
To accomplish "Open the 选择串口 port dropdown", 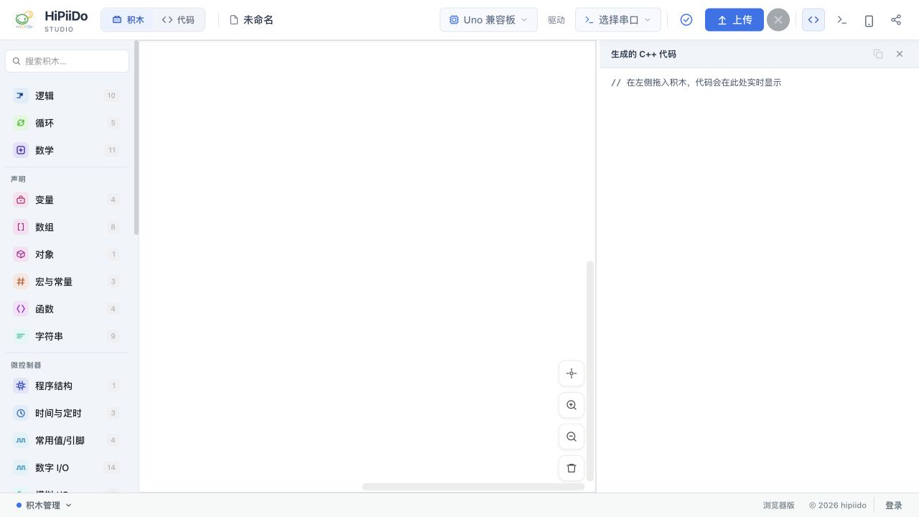I will coord(618,20).
